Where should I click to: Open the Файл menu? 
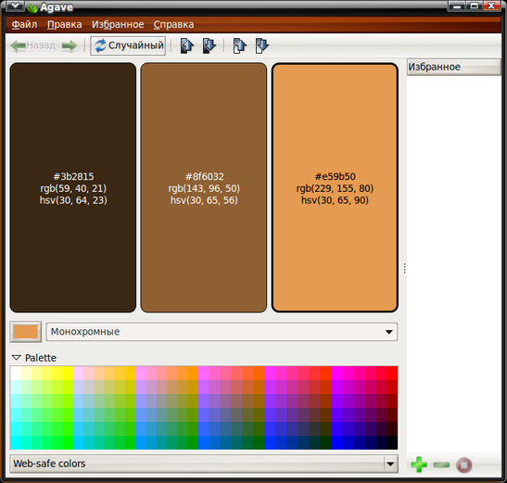(24, 25)
